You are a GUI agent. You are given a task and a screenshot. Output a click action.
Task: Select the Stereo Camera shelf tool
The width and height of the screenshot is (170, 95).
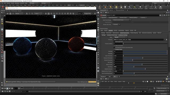click(x=146, y=7)
